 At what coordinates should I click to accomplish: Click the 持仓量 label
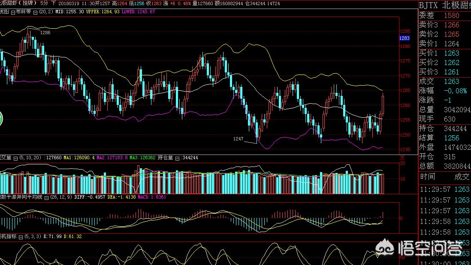[165, 158]
